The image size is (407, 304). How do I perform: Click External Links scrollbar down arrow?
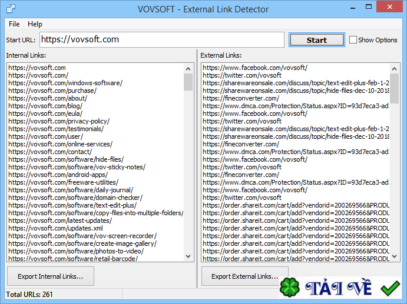(x=394, y=256)
